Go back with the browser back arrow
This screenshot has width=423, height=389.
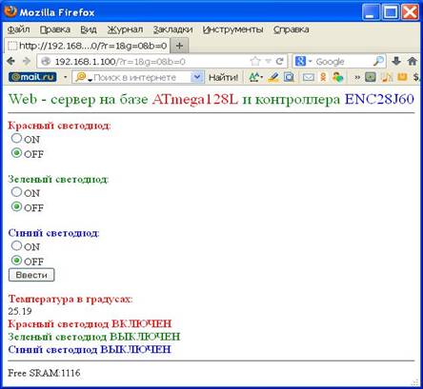[11, 61]
